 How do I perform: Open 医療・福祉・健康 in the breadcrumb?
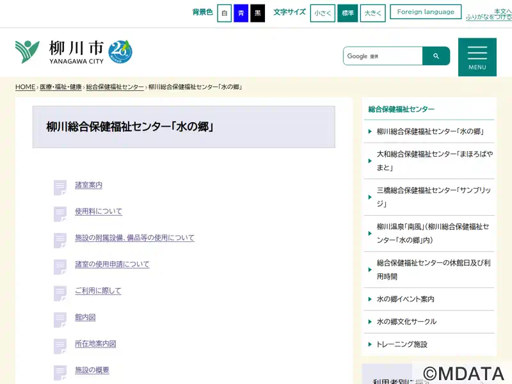(61, 87)
